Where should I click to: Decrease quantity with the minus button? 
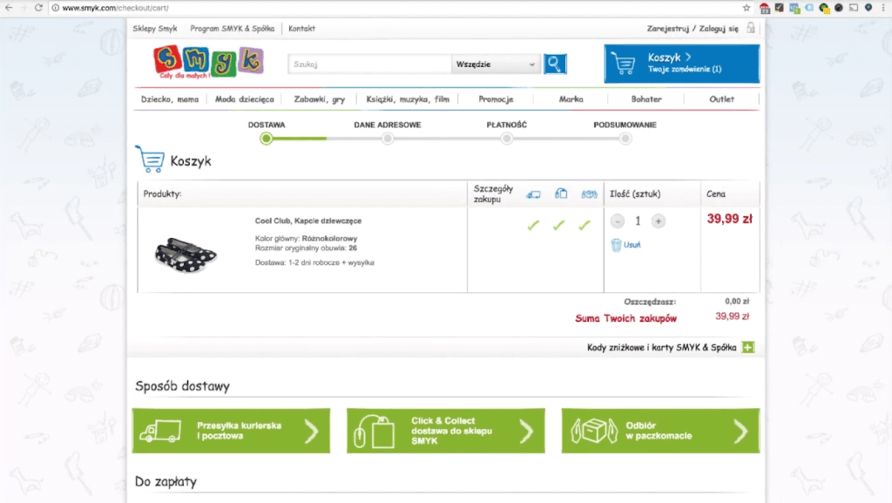pos(618,221)
